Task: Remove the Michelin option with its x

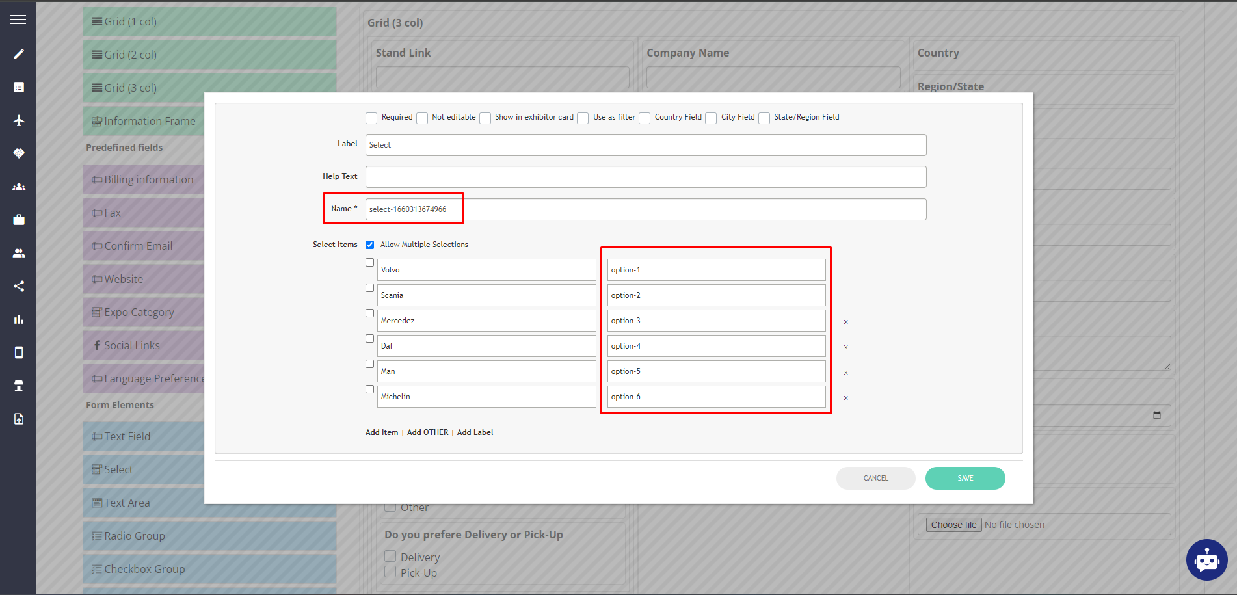Action: (845, 398)
